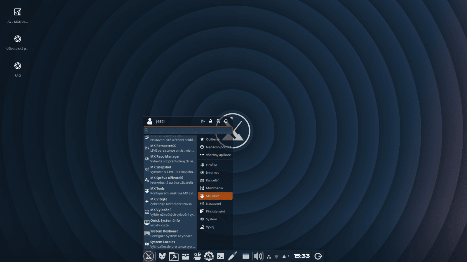This screenshot has width=467, height=262.
Task: Open Quick System Info entry
Action: coord(169,222)
